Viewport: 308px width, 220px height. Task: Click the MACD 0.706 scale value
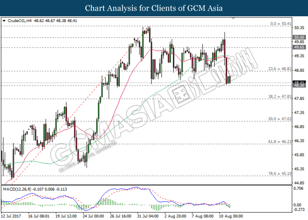[x=298, y=189]
